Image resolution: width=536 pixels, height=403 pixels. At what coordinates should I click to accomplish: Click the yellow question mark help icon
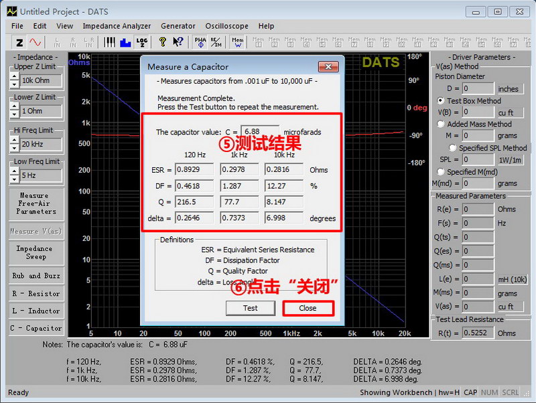(162, 42)
